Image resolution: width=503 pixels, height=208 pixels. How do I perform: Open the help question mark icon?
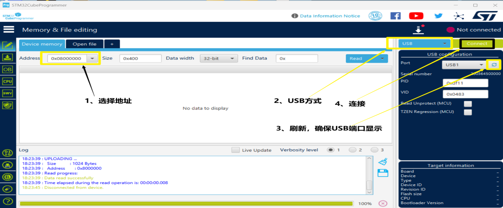[x=7, y=201]
